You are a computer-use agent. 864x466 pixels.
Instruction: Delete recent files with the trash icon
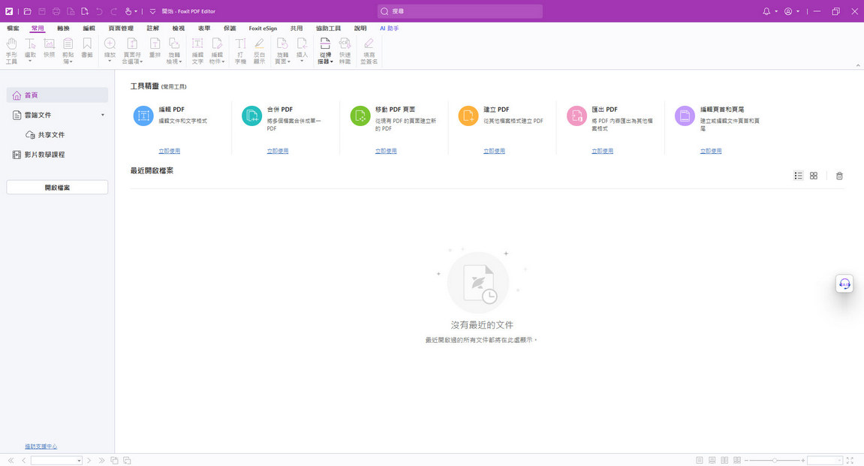839,176
